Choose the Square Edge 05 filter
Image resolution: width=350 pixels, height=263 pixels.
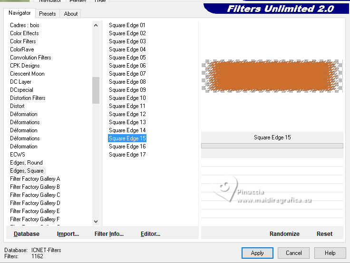click(x=127, y=58)
